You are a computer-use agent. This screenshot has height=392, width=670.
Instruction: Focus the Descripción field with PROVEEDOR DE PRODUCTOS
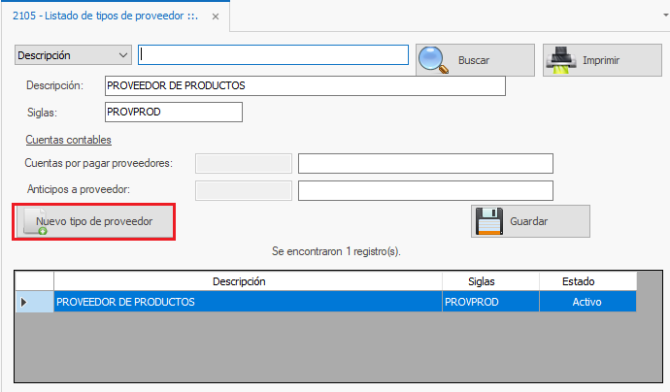tap(304, 86)
